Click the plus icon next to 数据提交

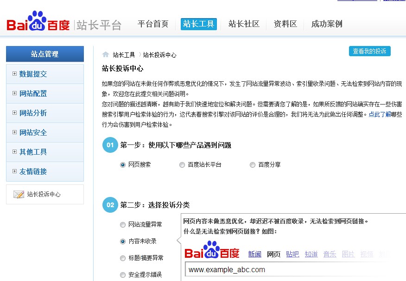click(x=15, y=74)
